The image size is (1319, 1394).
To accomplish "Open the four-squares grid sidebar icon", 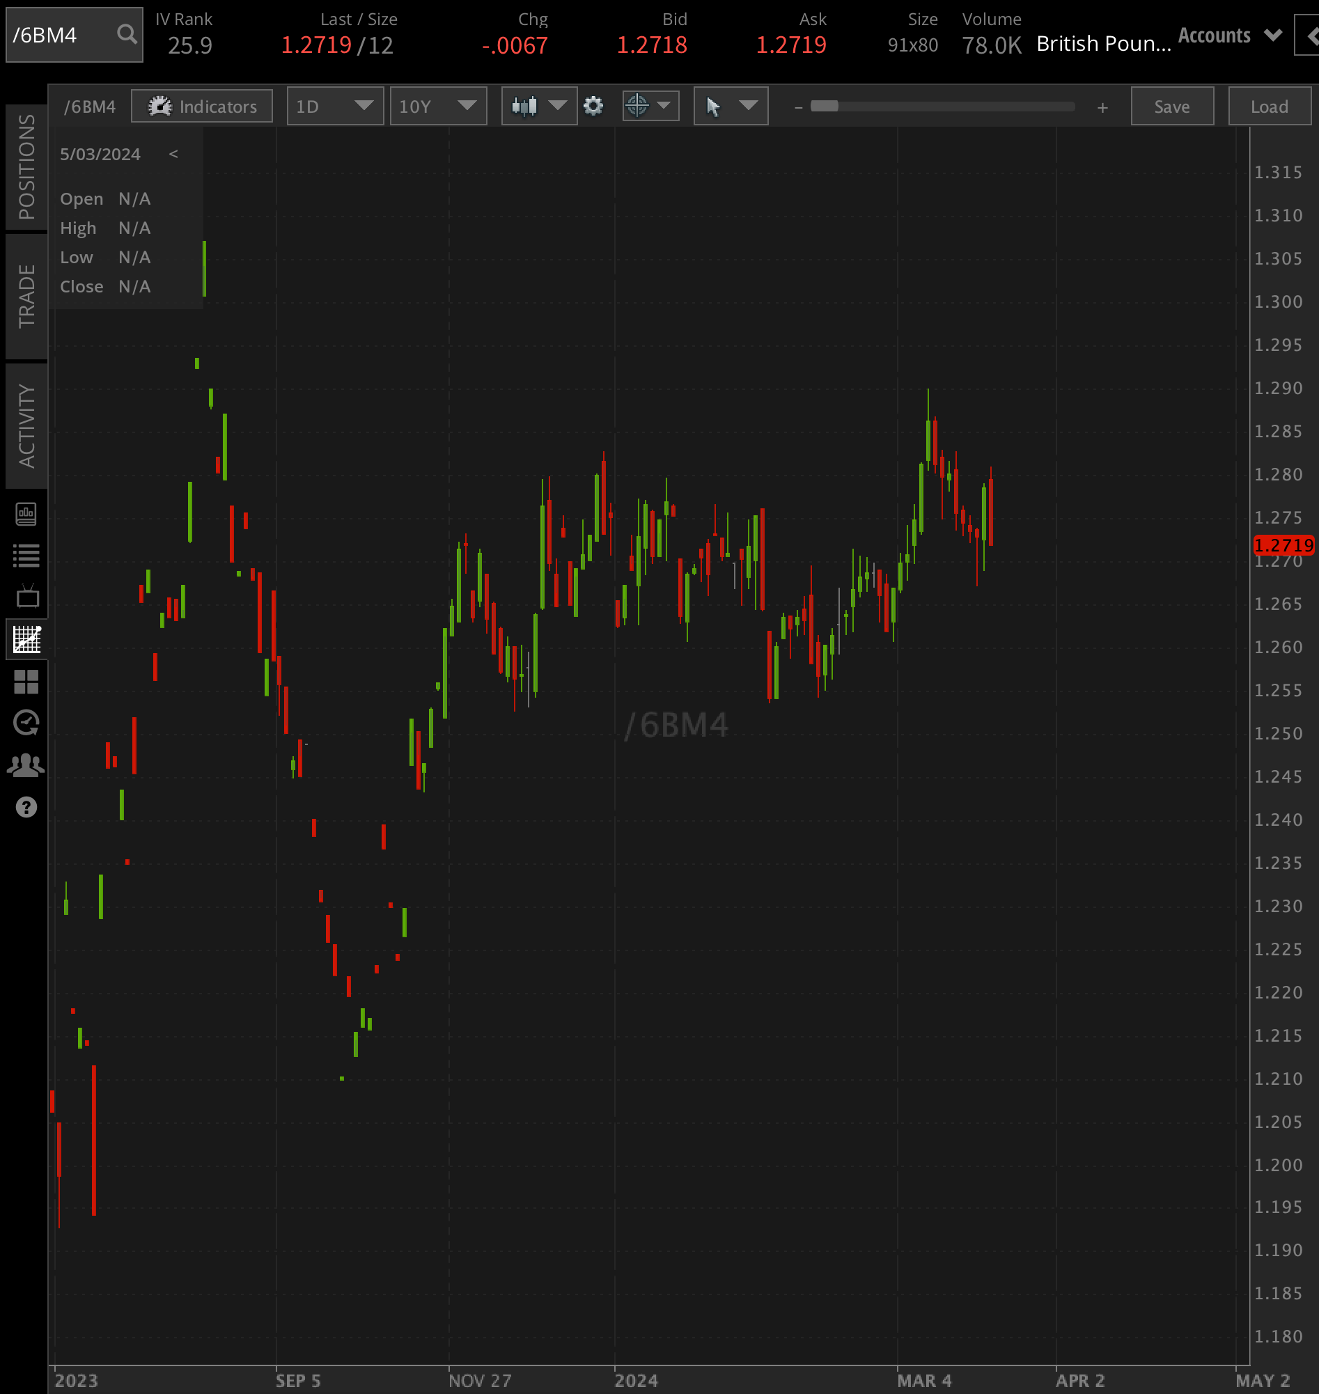I will click(26, 681).
